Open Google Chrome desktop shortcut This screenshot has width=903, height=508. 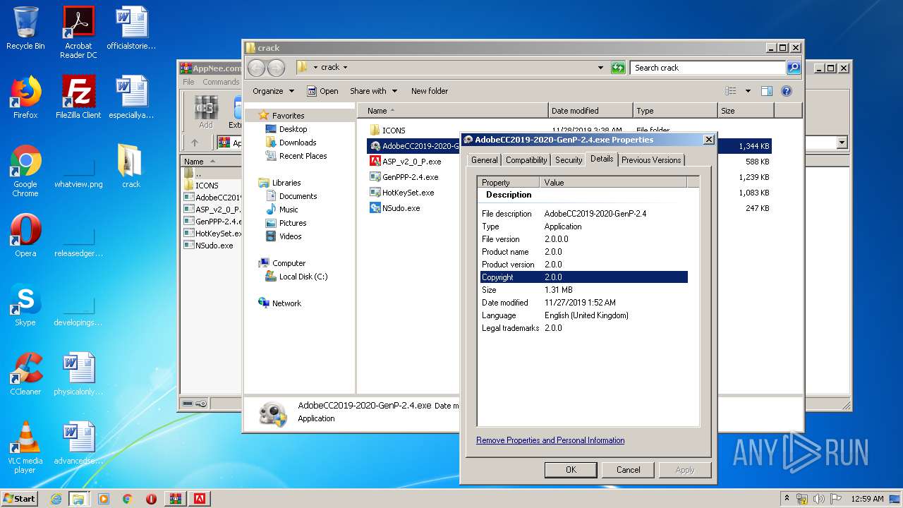[x=25, y=171]
